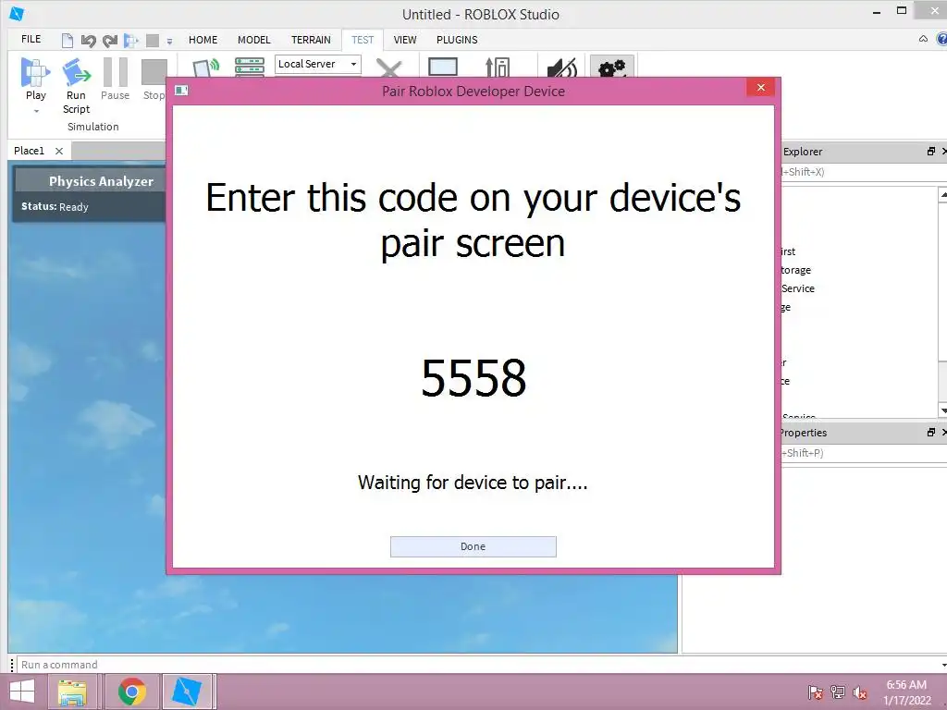Viewport: 947px width, 710px height.
Task: Click the Run a command input bar
Action: tap(480, 665)
